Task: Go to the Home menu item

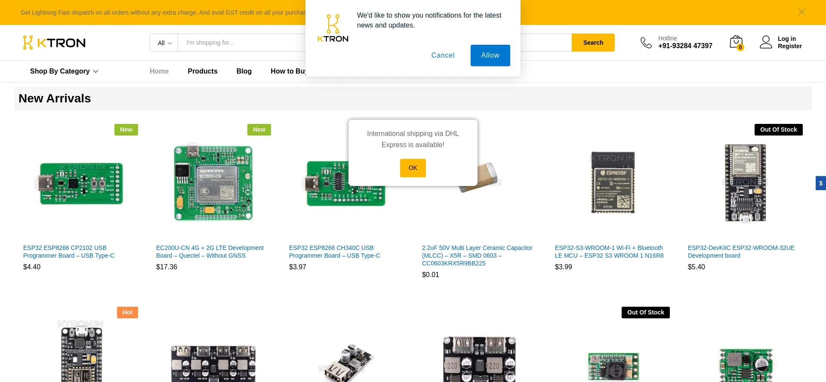Action: tap(159, 71)
